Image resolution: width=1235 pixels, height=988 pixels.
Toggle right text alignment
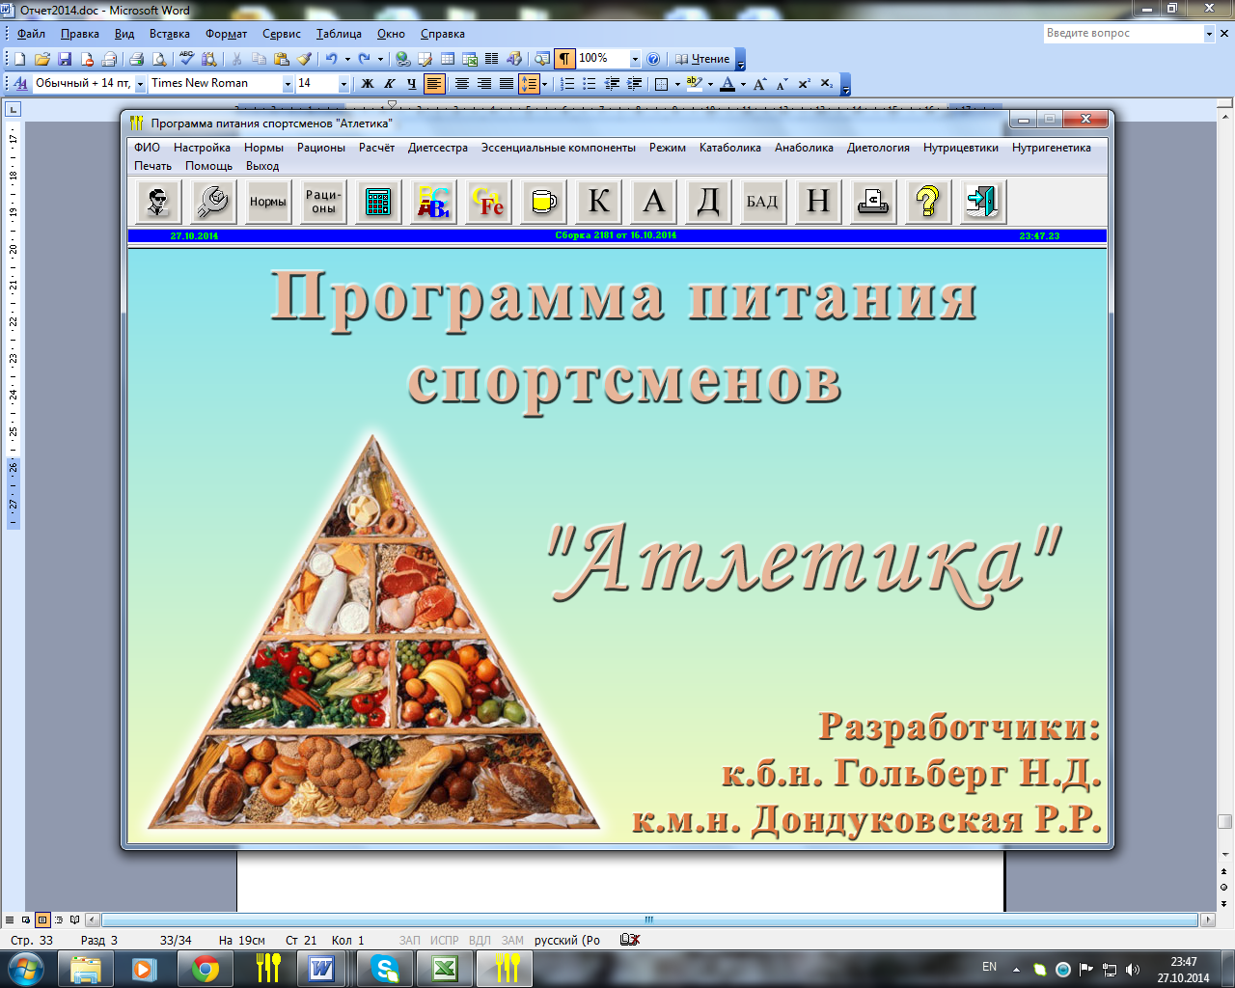(x=484, y=84)
